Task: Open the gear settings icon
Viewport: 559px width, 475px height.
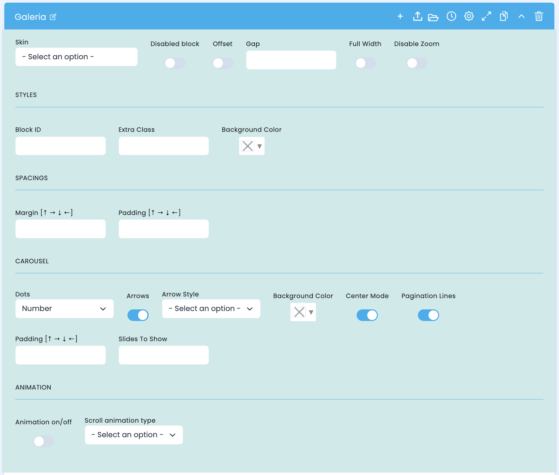Action: tap(469, 16)
